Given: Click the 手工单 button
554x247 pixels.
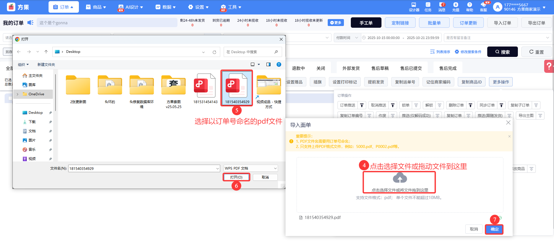Looking at the screenshot, I should (x=366, y=23).
